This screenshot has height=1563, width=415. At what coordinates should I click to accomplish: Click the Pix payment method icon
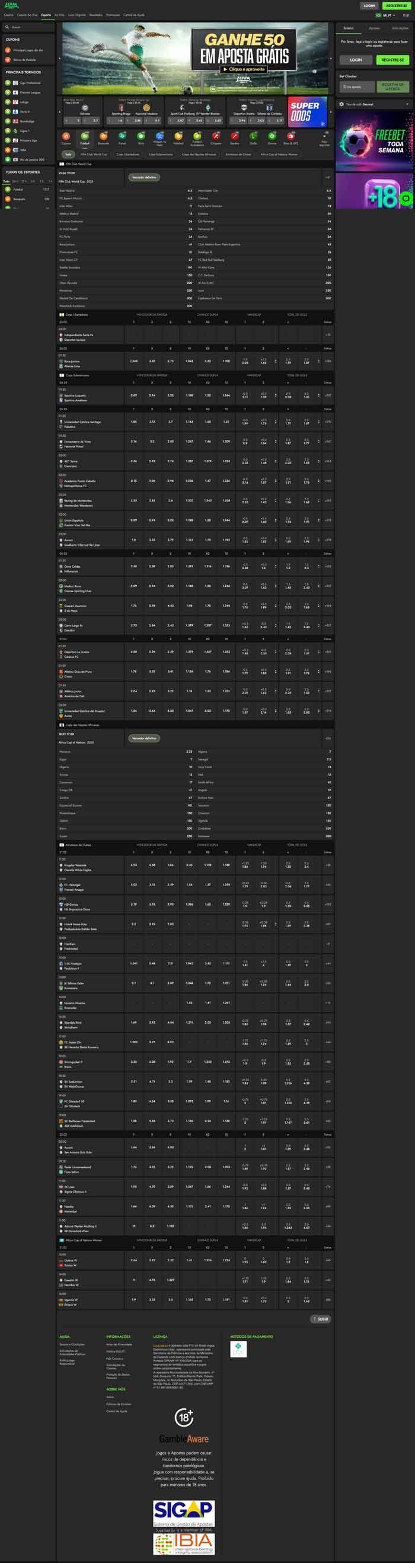tap(238, 1349)
